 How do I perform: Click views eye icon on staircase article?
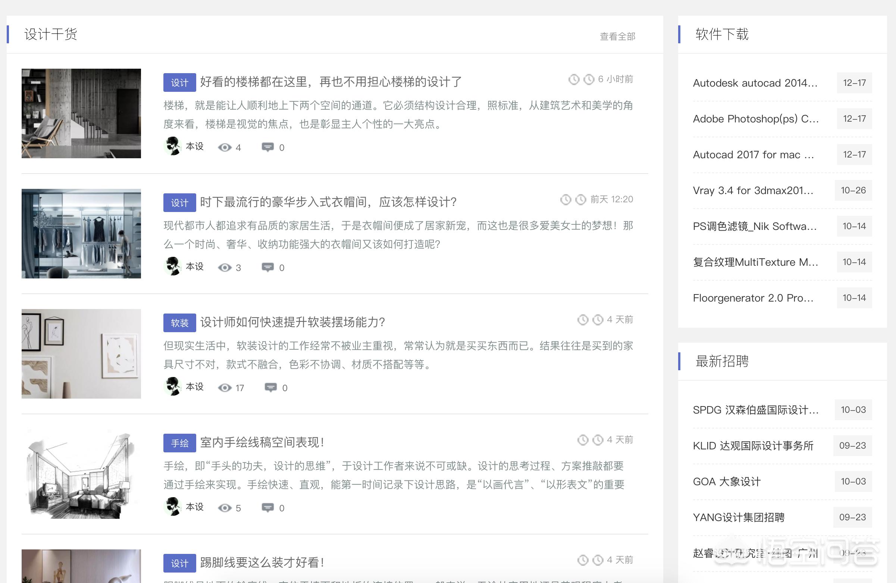click(225, 147)
